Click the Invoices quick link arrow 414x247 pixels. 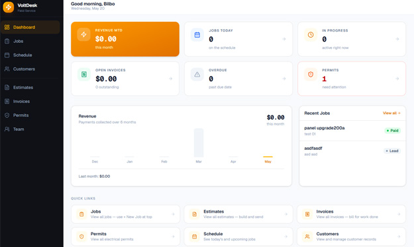click(x=399, y=214)
